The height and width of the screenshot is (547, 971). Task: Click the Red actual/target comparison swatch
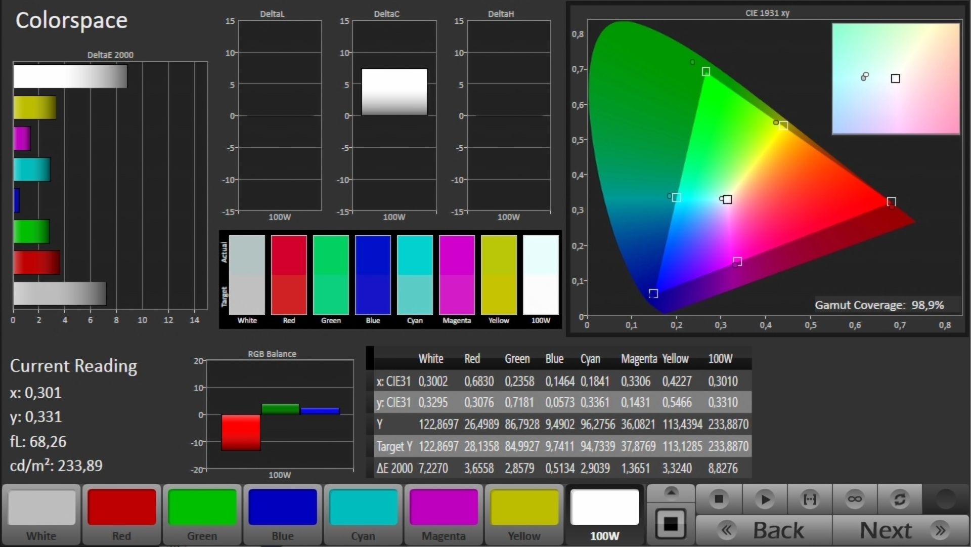[289, 275]
